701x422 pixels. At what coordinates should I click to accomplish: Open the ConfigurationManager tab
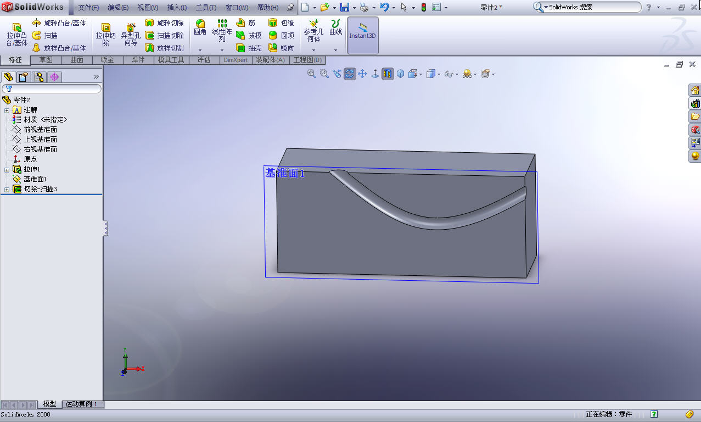[38, 77]
